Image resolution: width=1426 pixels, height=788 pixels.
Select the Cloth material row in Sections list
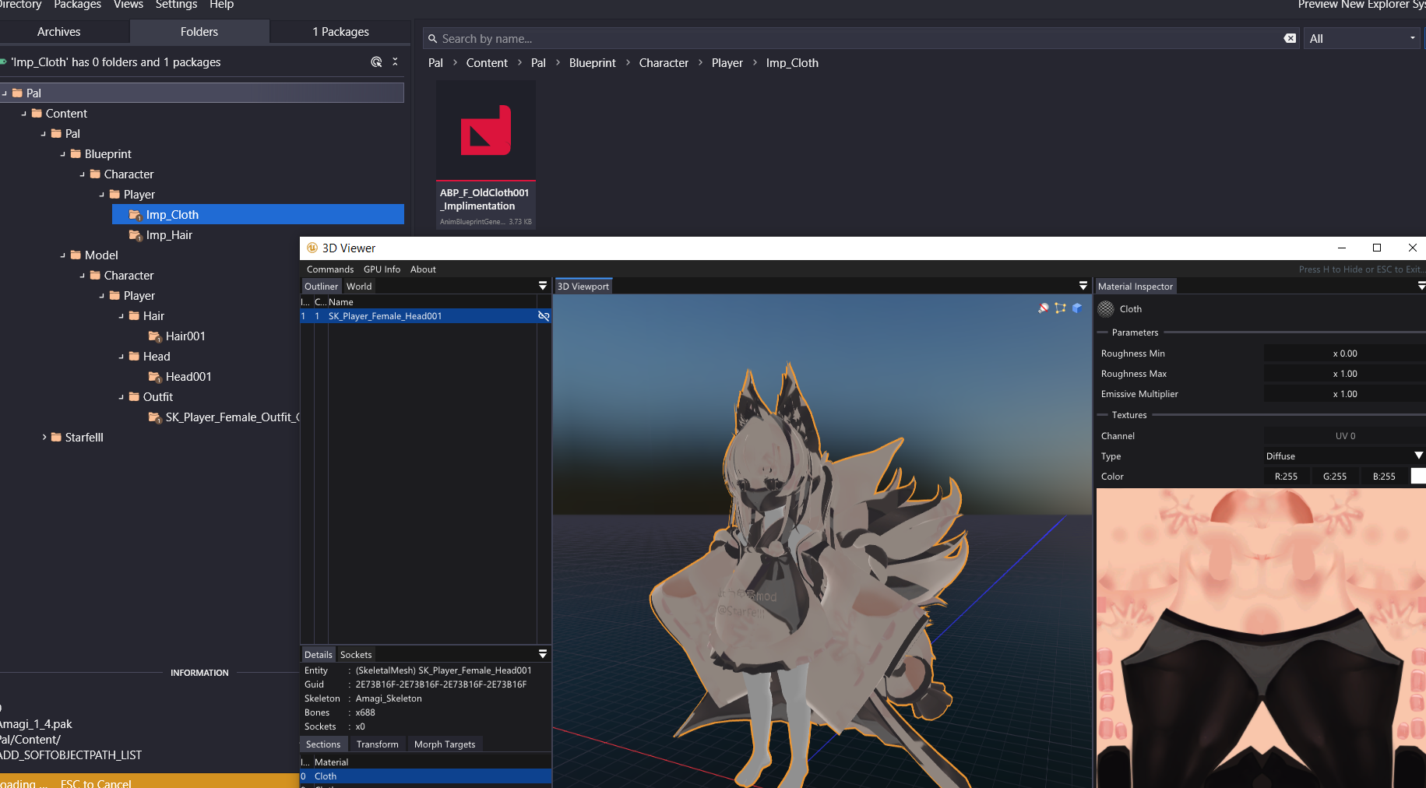point(426,776)
